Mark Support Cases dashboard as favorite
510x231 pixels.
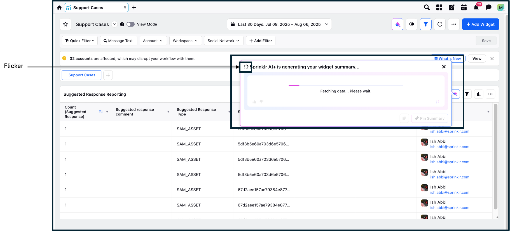65,24
